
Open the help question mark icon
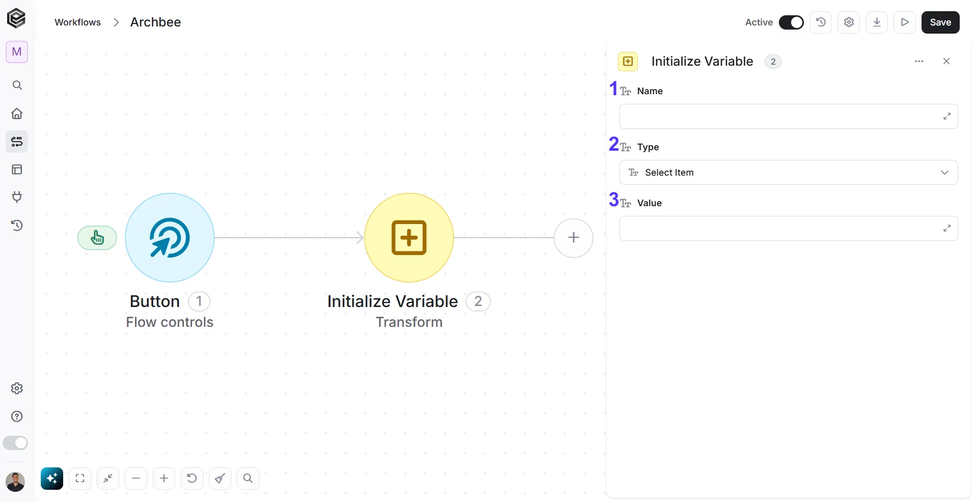[x=17, y=416]
